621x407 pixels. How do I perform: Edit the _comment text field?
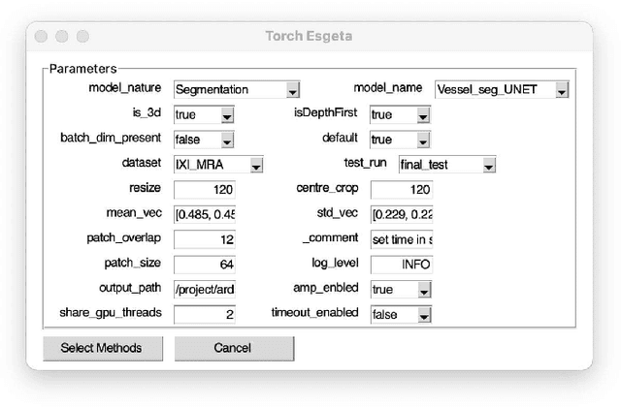pyautogui.click(x=401, y=239)
